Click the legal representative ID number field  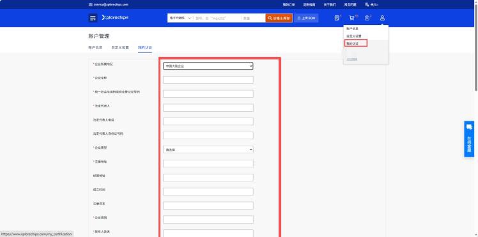pos(208,135)
